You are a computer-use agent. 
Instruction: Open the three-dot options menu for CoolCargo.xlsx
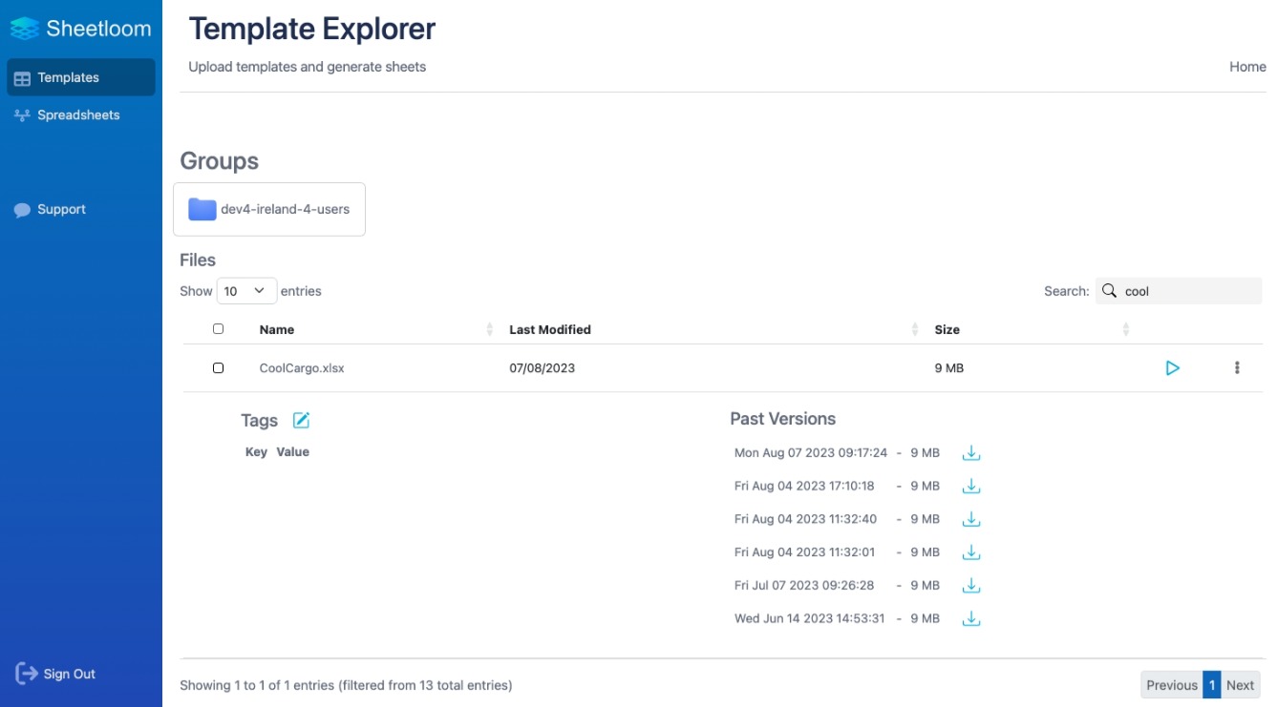pos(1237,368)
